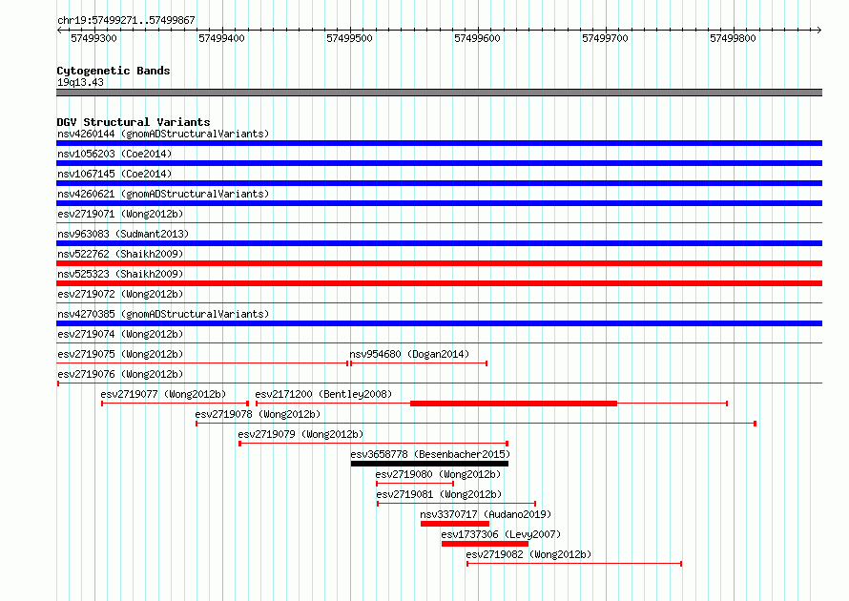
Task: Click the thin red span of esv2719082
Action: pos(574,564)
